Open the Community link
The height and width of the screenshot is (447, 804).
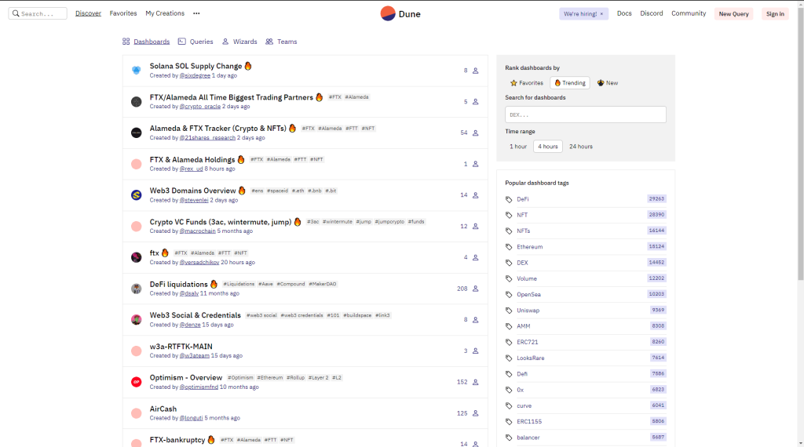pos(689,13)
